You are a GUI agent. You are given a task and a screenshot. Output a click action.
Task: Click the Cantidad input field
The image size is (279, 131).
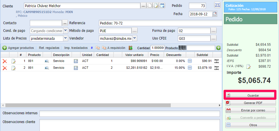pyautogui.click(x=158, y=48)
